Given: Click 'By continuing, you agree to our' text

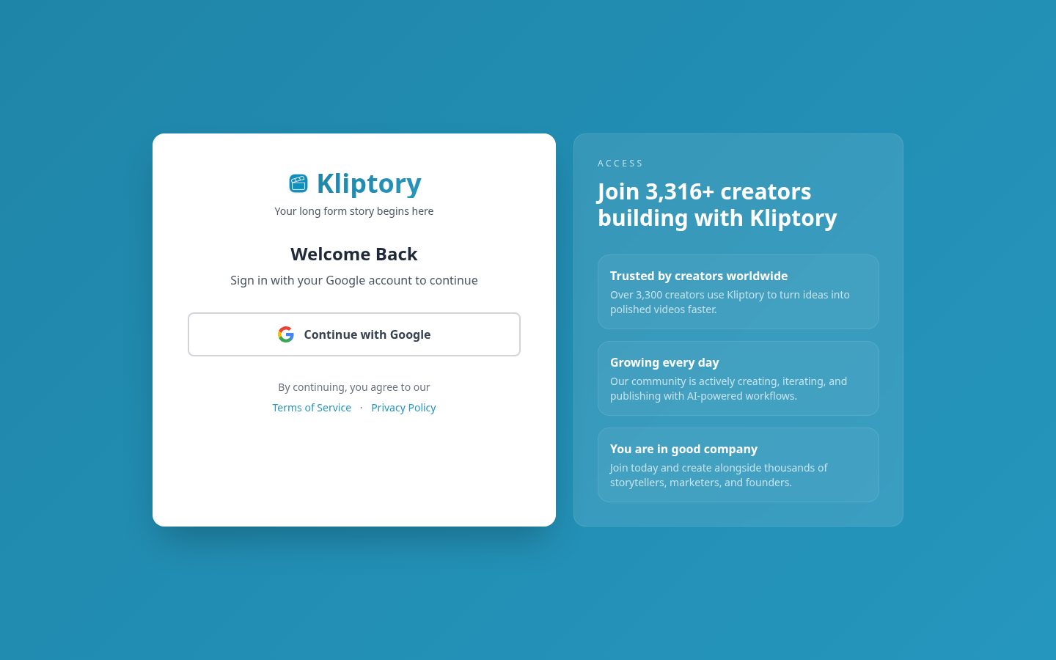Looking at the screenshot, I should 354,387.
